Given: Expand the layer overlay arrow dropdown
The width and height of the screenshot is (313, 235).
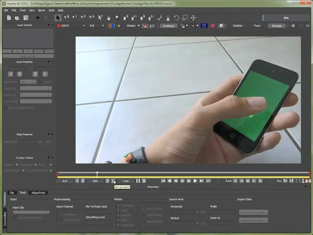Looking at the screenshot, I should point(187,26).
